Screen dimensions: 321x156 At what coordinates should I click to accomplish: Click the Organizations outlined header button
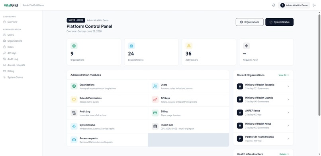[x=250, y=22]
